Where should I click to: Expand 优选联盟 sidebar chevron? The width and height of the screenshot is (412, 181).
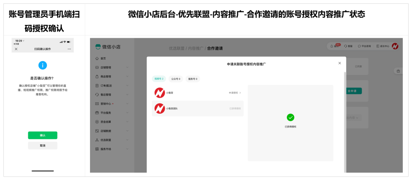coord(127,140)
